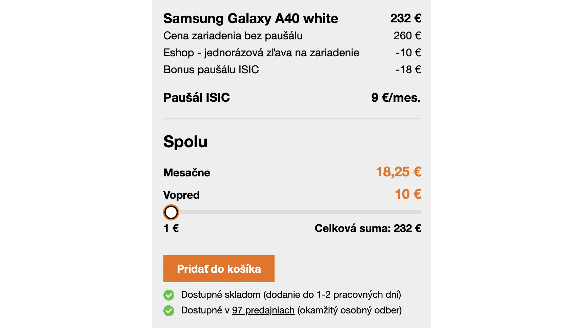The image size is (583, 328).
Task: Click the Samsung Galaxy A40 white title
Action: pos(250,18)
